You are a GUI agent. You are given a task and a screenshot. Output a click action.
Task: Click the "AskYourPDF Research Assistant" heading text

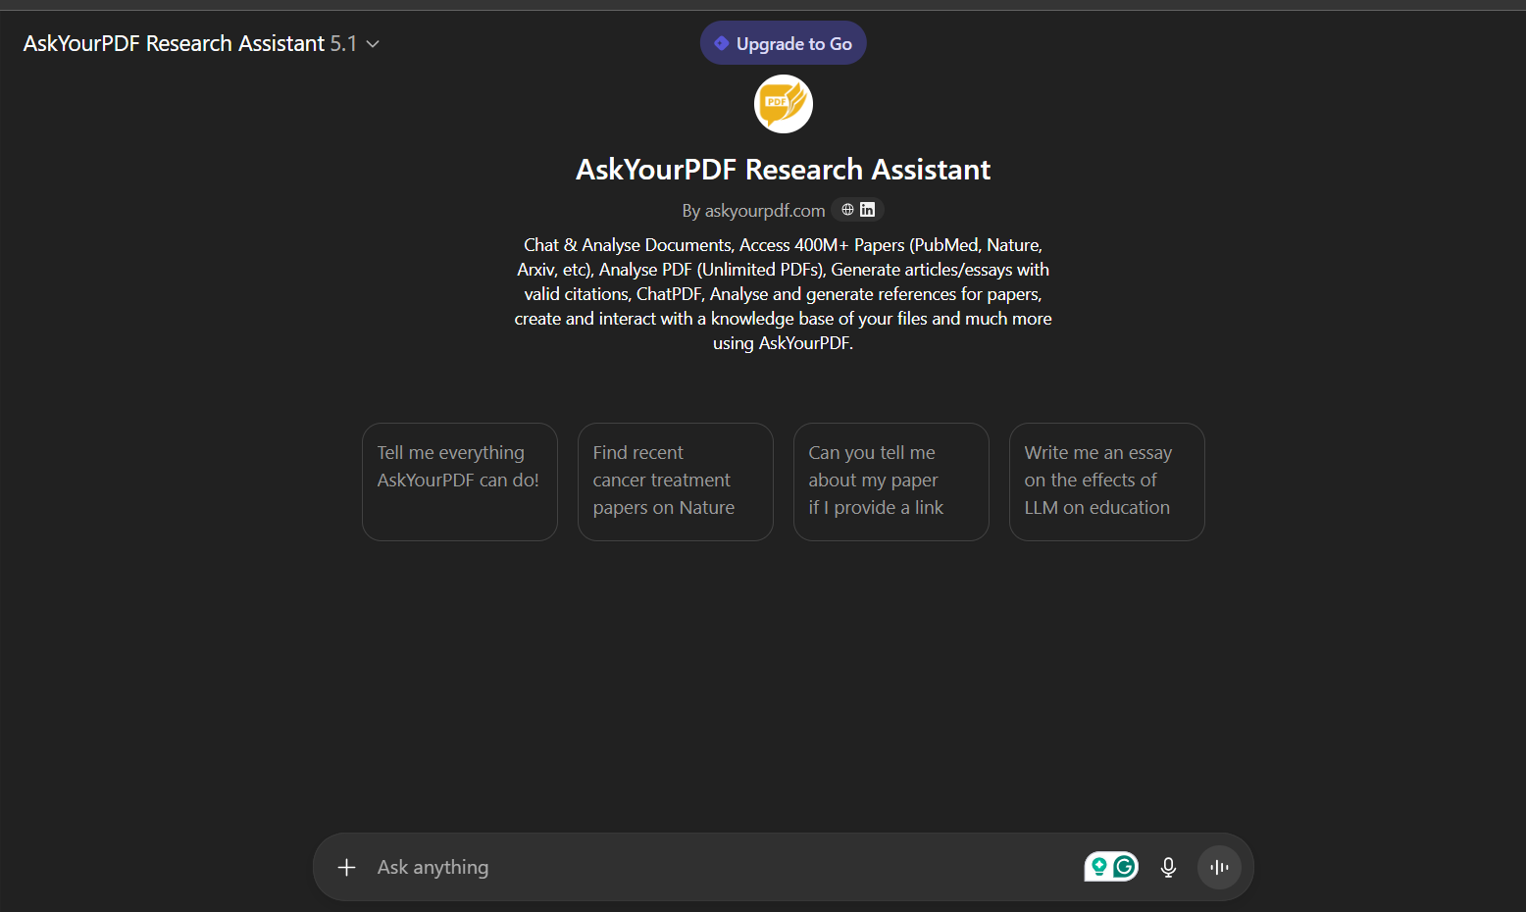pyautogui.click(x=783, y=170)
